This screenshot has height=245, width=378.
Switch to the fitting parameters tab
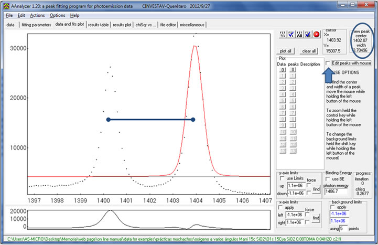pos(36,25)
